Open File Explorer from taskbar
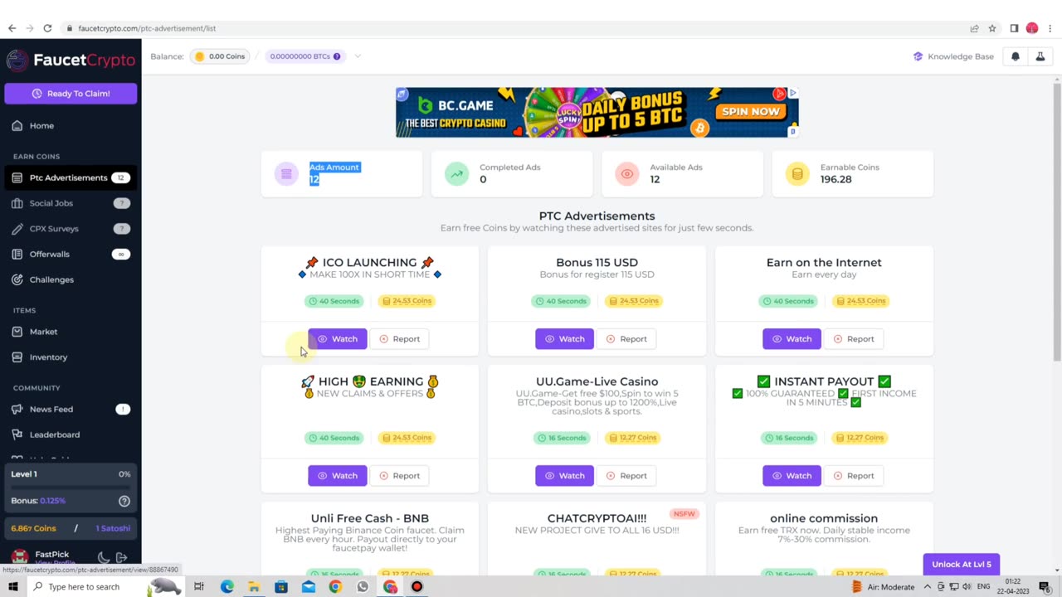The width and height of the screenshot is (1062, 597). pyautogui.click(x=254, y=587)
